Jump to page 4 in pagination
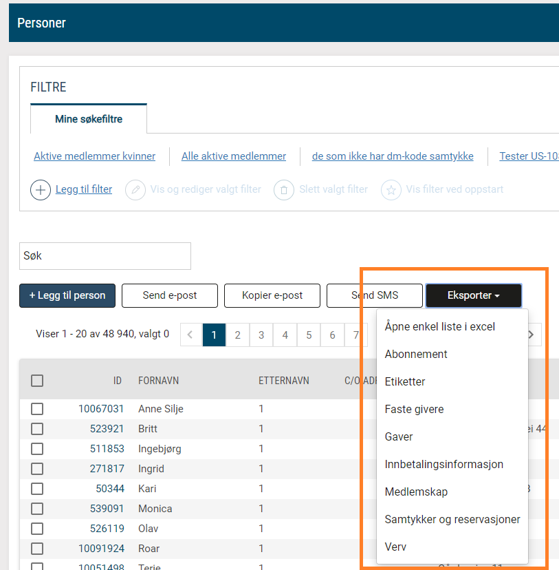559x570 pixels. (285, 335)
